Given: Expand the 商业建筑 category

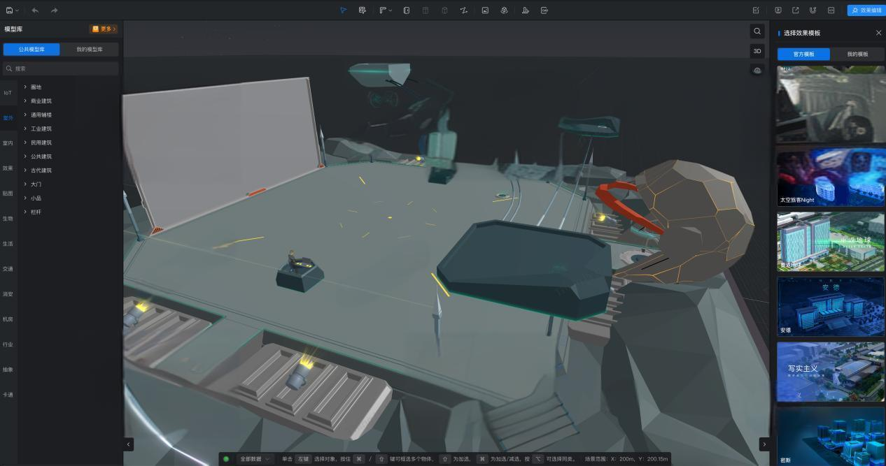Looking at the screenshot, I should click(41, 101).
